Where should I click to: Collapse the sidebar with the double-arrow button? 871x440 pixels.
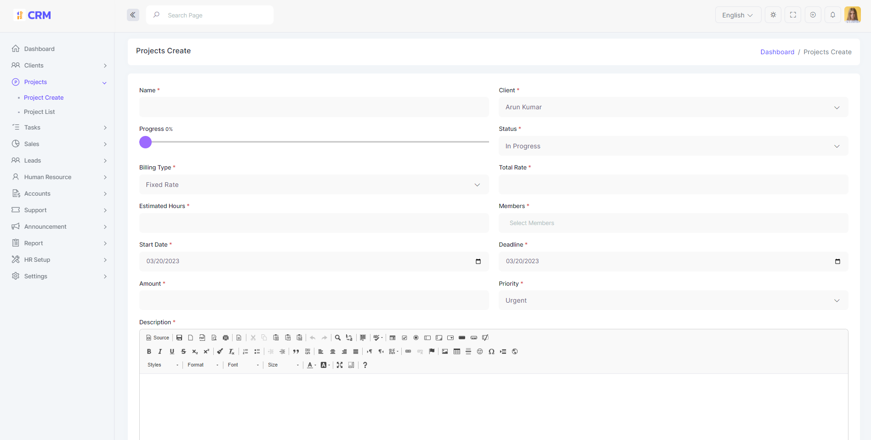click(x=133, y=15)
